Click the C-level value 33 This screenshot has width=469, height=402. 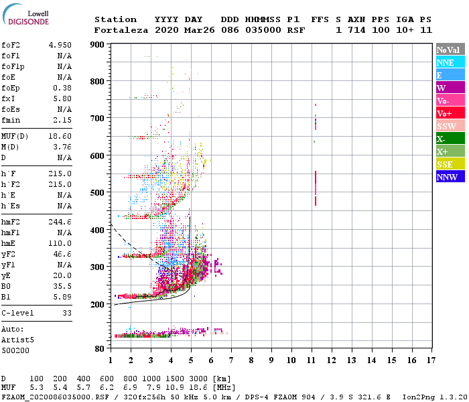[x=67, y=313]
